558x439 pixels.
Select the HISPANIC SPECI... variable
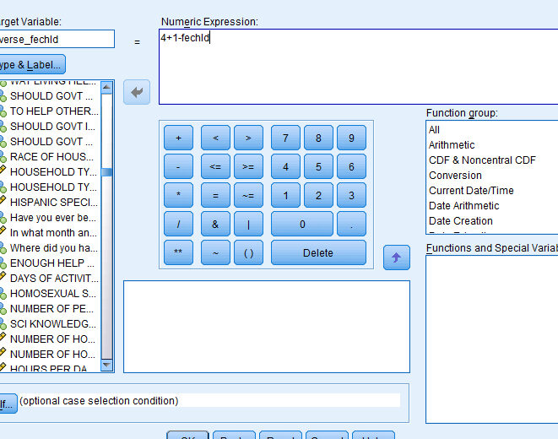click(50, 203)
